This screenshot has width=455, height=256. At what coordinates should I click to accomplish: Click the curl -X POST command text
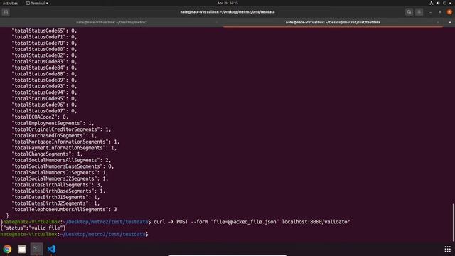tap(252, 222)
